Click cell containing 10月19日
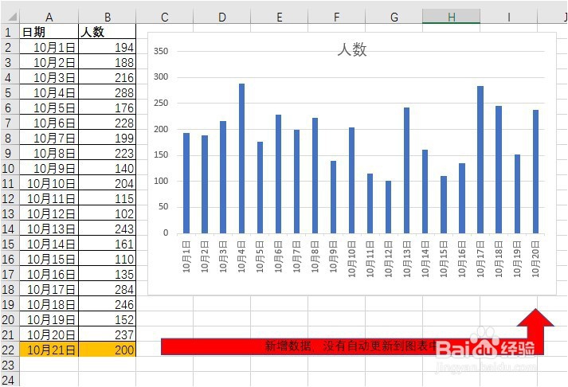The width and height of the screenshot is (568, 387). click(x=49, y=319)
